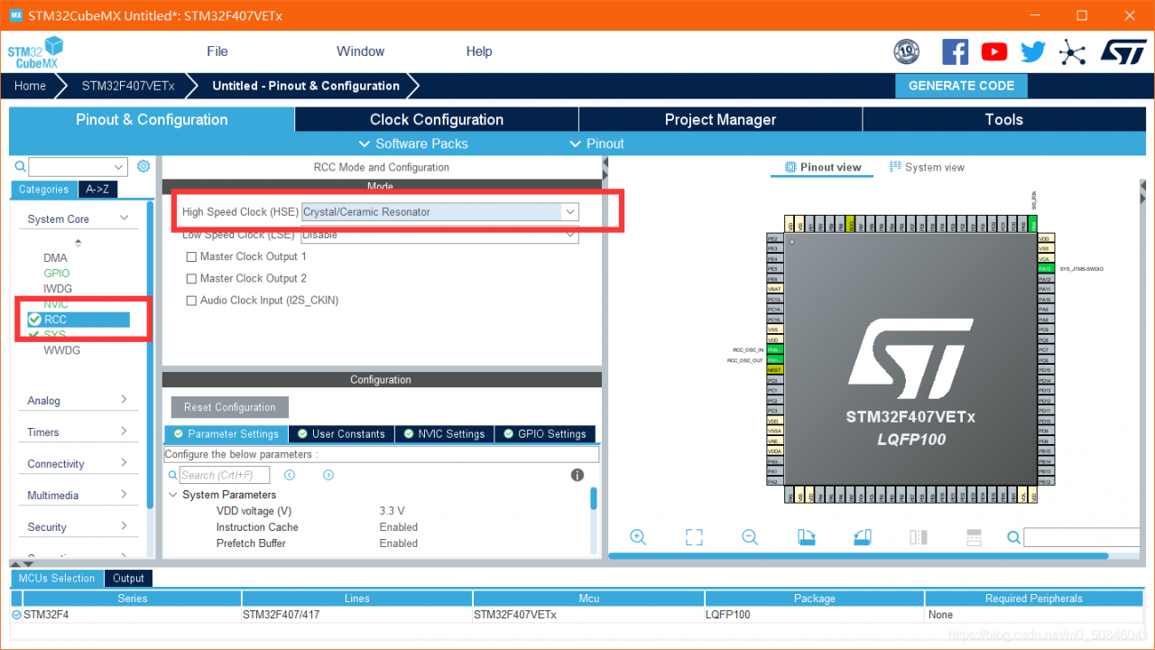Open the YouTube icon link
1155x650 pixels.
[x=994, y=51]
